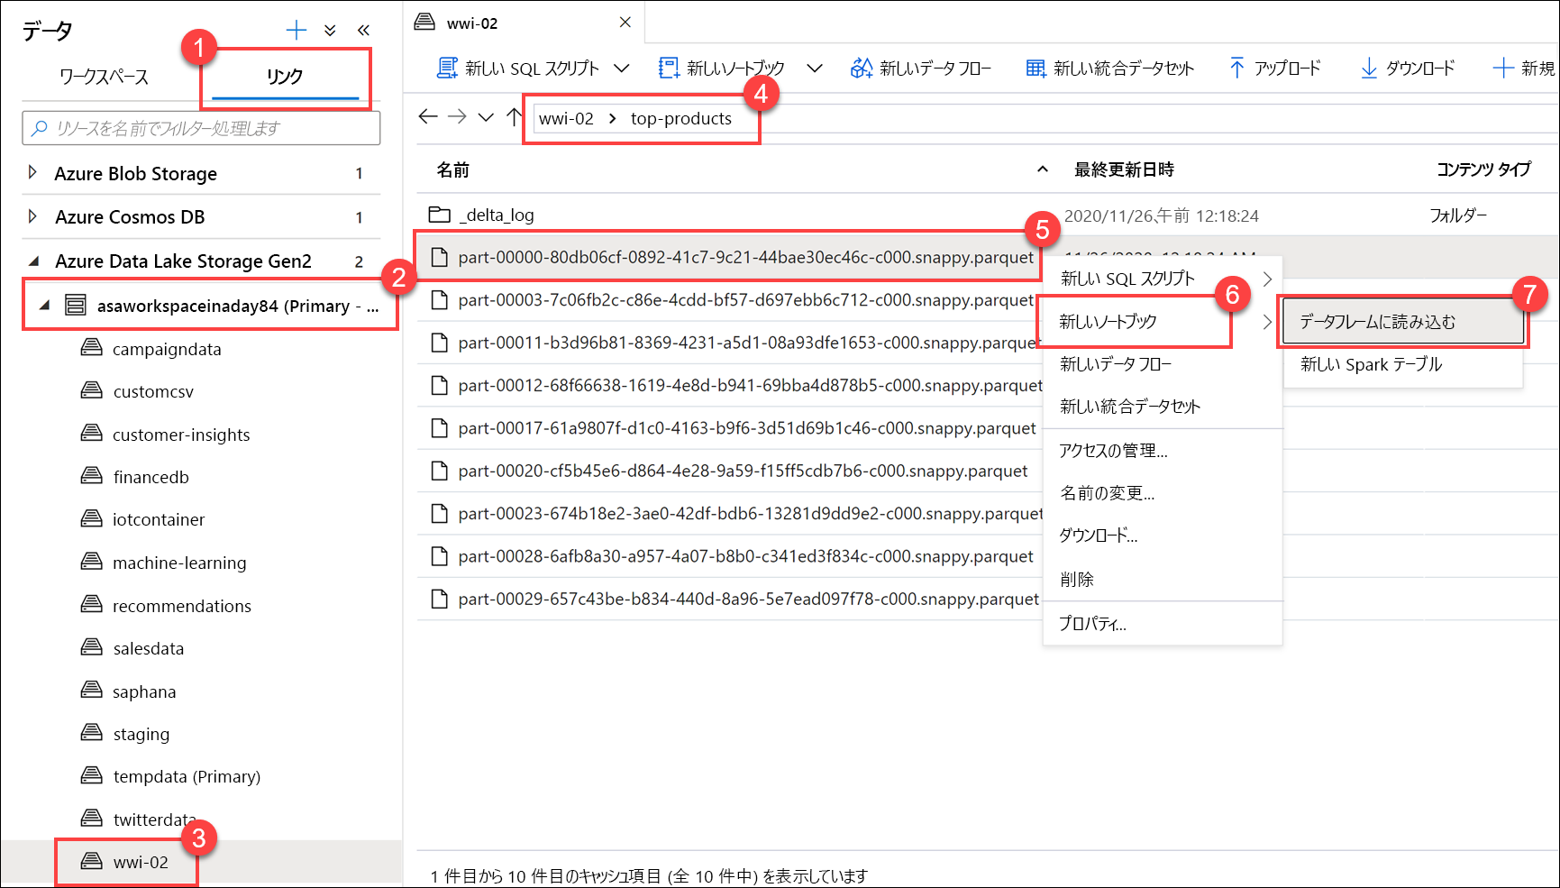The height and width of the screenshot is (888, 1560).
Task: Click the staging container icon
Action: (x=91, y=732)
